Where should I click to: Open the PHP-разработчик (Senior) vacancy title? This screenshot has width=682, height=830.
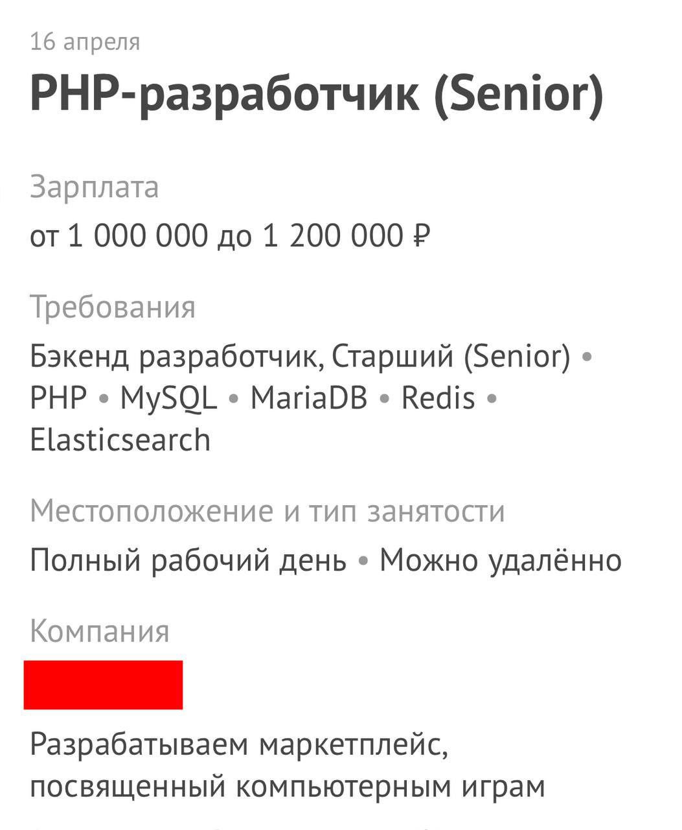pyautogui.click(x=317, y=95)
